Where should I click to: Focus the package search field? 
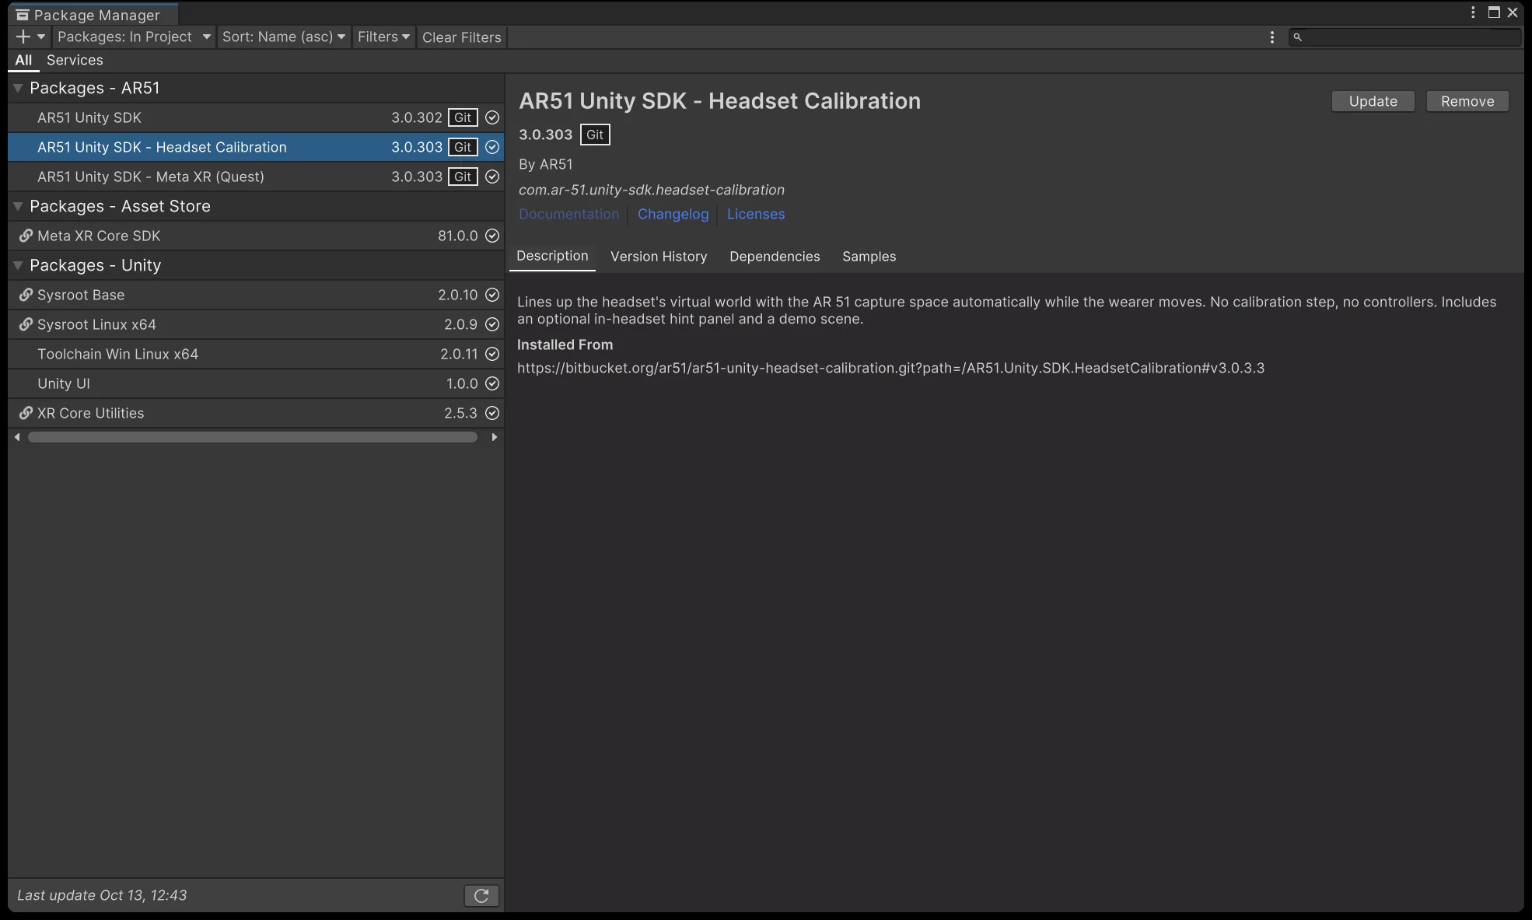coord(1405,37)
